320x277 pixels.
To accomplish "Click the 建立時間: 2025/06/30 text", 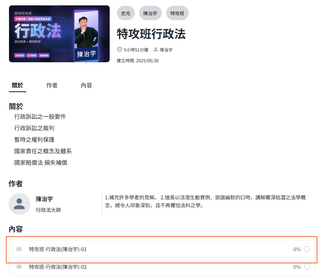I will pyautogui.click(x=138, y=61).
